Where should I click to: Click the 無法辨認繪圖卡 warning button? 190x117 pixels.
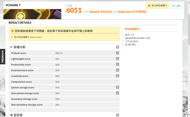point(157,6)
